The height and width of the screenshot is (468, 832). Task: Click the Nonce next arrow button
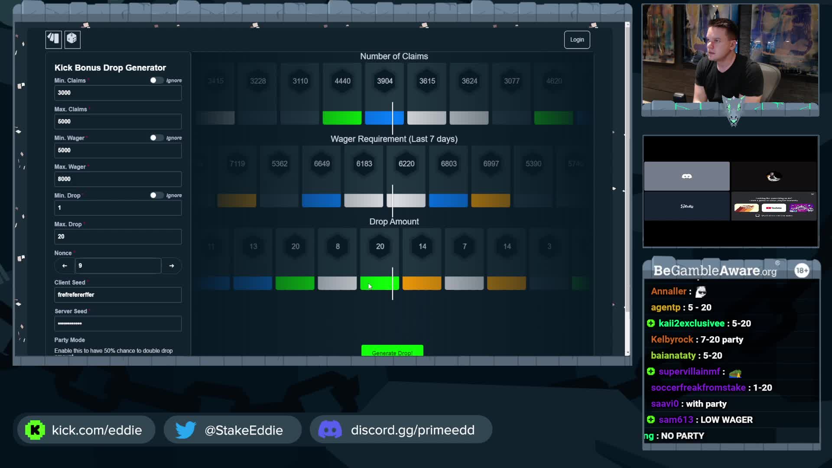tap(172, 266)
